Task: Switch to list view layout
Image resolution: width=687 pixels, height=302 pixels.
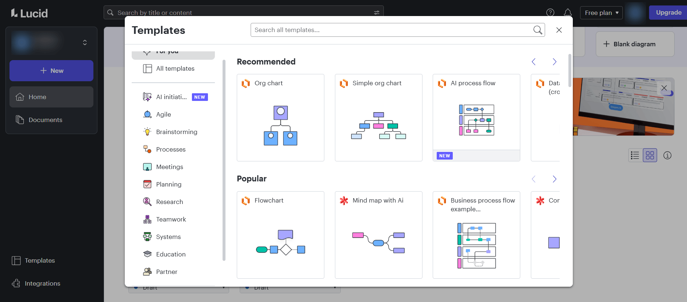Action: click(635, 156)
